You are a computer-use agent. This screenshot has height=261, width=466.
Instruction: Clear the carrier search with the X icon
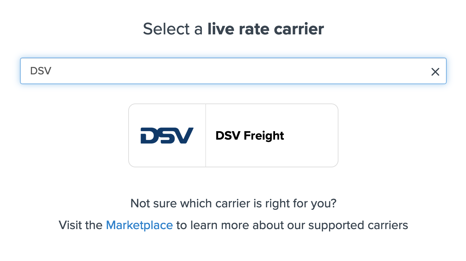click(435, 72)
